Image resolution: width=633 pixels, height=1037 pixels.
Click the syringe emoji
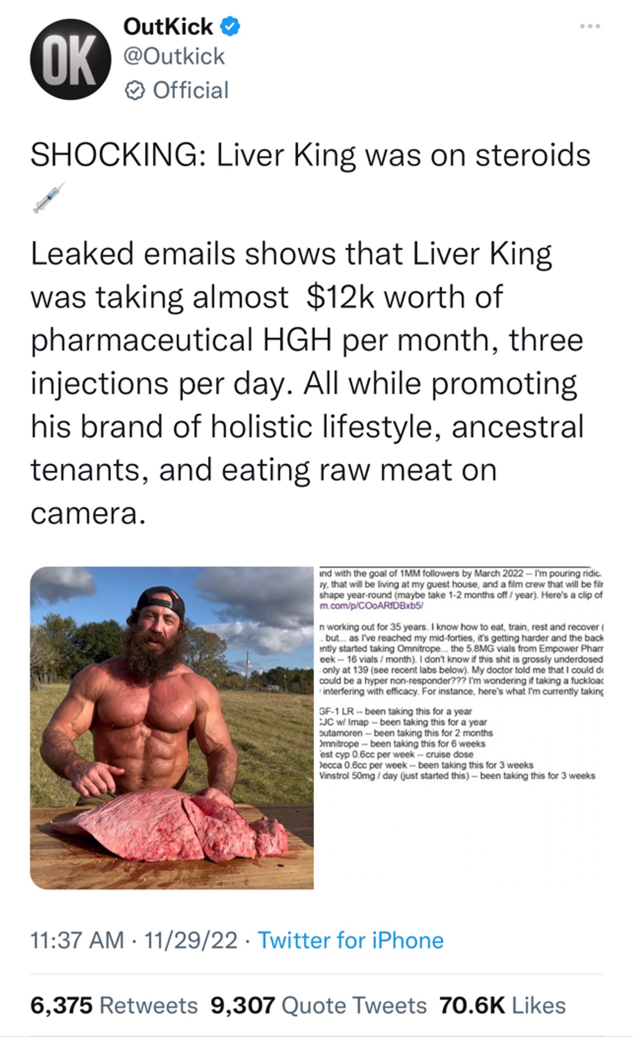pos(49,198)
